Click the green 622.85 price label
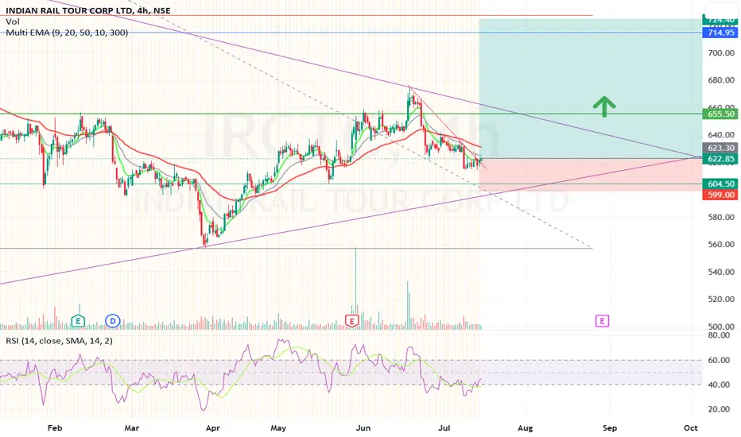 coord(720,159)
